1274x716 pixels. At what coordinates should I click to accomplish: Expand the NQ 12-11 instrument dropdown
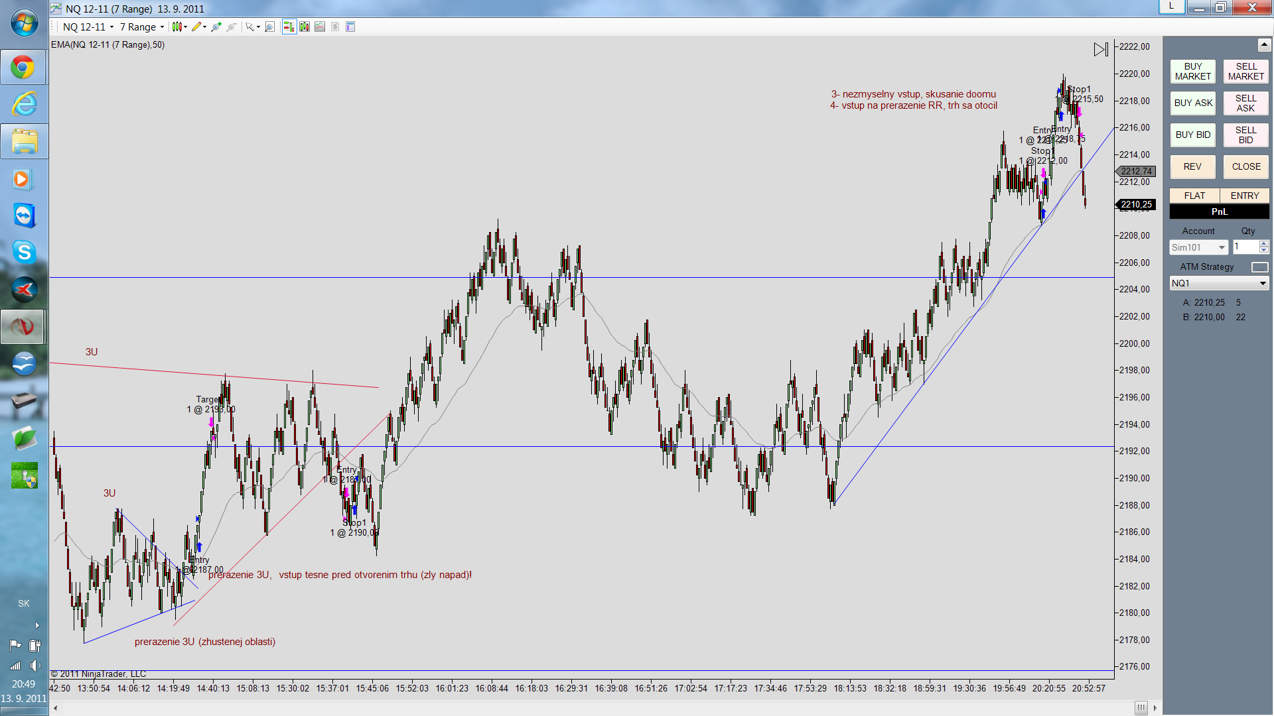coord(111,27)
